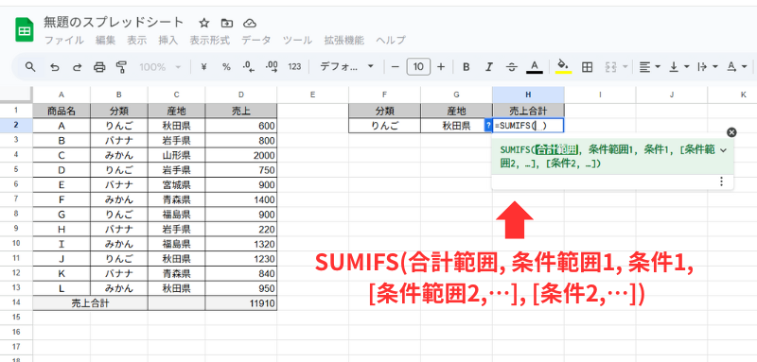Click the print icon
This screenshot has width=757, height=362.
pyautogui.click(x=99, y=66)
